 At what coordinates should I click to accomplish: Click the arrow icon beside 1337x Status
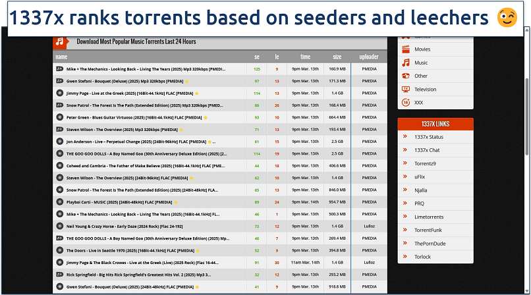[405, 136]
